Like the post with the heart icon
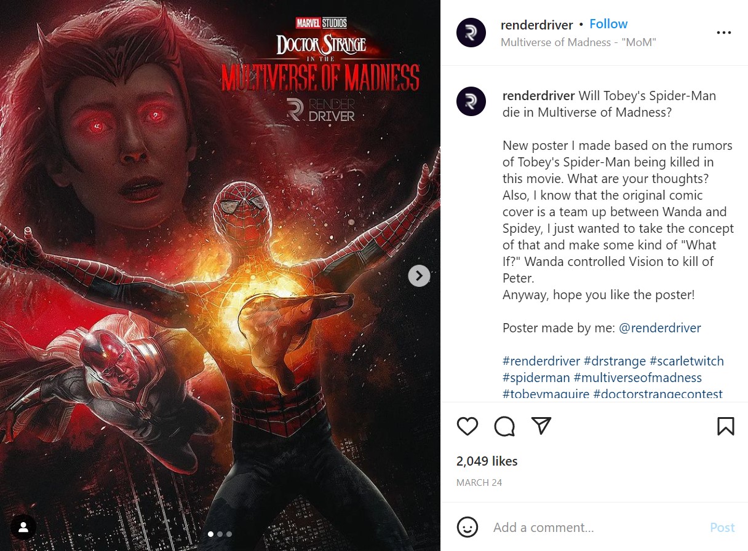 [468, 426]
